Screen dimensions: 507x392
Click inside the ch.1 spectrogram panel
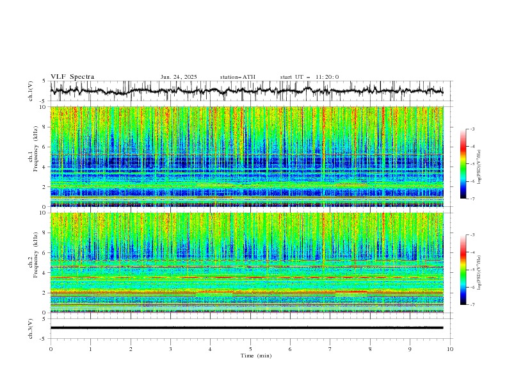tap(246, 156)
